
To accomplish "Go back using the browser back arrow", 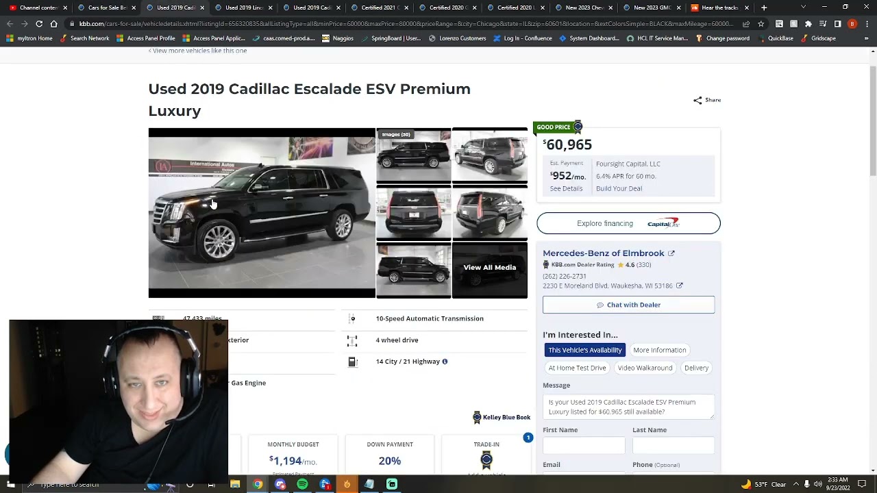I will point(10,23).
